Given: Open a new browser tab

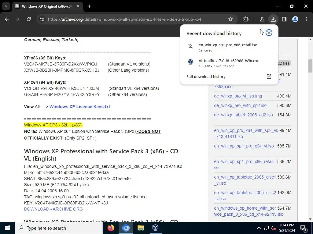Looking at the screenshot, I should (89, 6).
